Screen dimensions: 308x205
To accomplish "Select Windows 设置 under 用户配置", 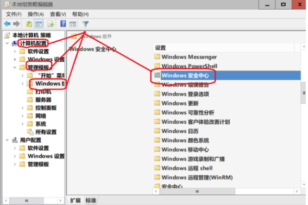I will coord(46,156).
